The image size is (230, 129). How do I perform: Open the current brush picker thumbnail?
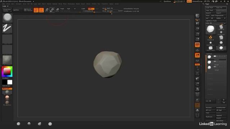point(7,18)
